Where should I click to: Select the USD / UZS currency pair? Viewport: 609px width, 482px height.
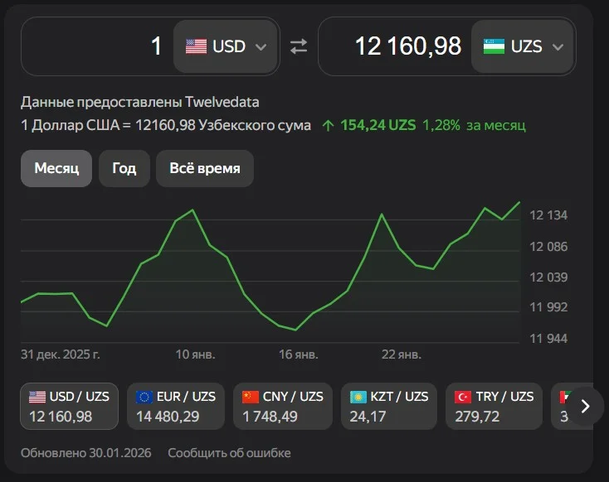click(71, 406)
